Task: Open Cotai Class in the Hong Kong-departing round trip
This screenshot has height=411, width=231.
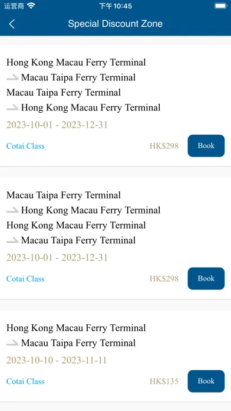Action: 25,146
